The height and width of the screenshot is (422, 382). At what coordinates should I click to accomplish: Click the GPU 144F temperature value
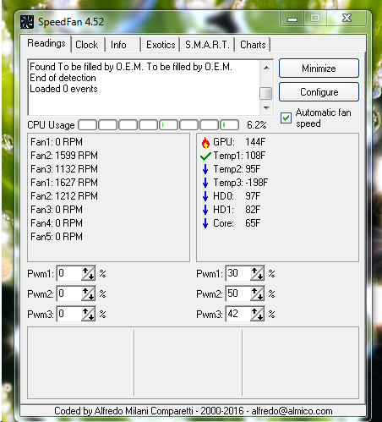pyautogui.click(x=255, y=142)
